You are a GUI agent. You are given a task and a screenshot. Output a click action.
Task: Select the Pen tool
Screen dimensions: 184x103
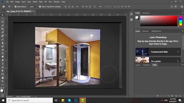(2, 67)
